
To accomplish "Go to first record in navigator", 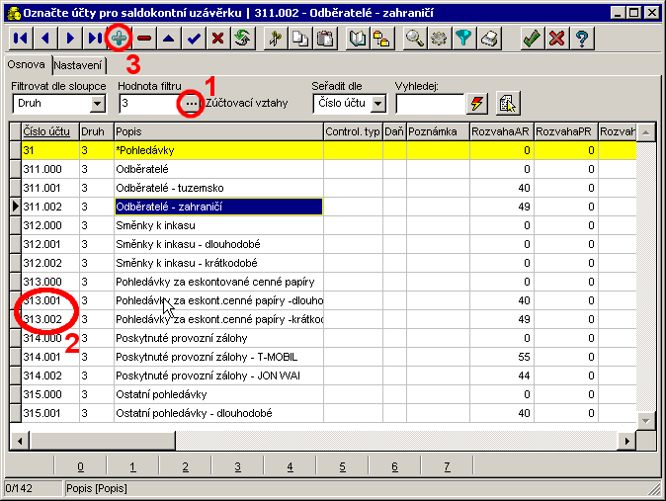I will pyautogui.click(x=21, y=38).
